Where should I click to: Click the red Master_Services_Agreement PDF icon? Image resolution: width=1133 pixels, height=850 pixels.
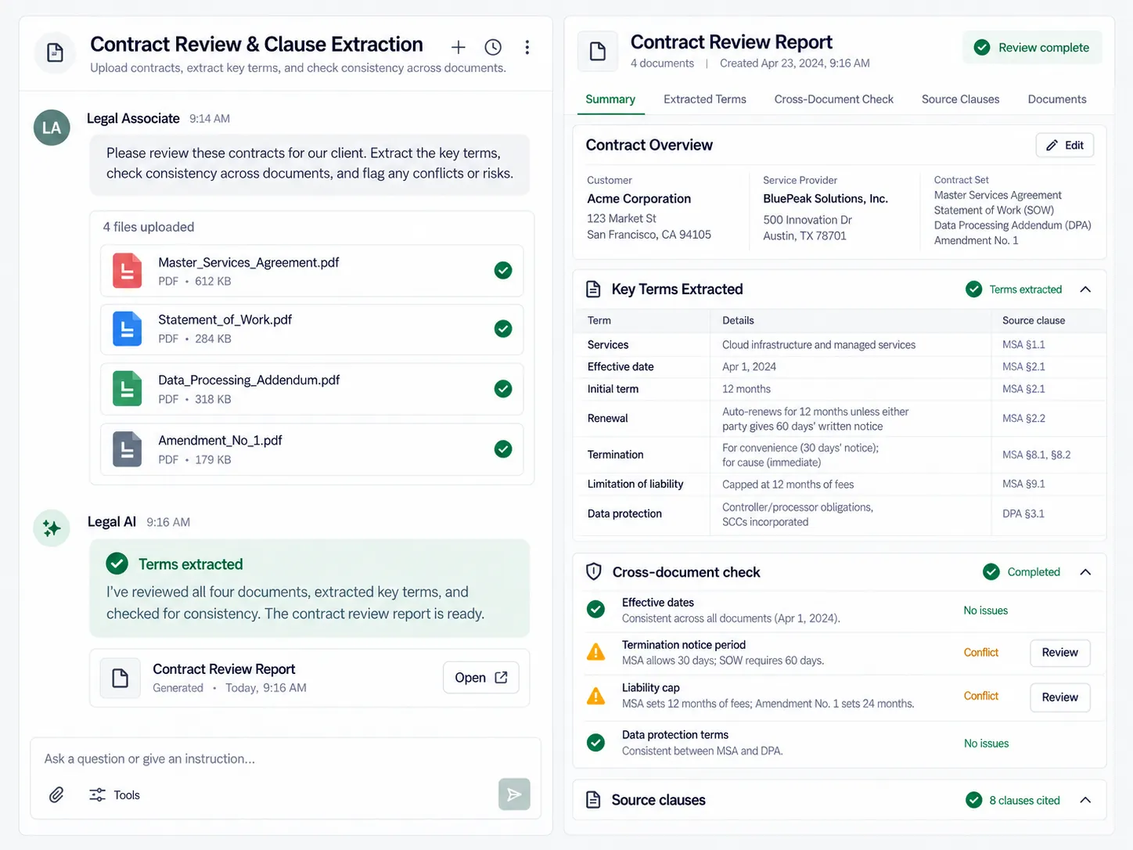[128, 271]
